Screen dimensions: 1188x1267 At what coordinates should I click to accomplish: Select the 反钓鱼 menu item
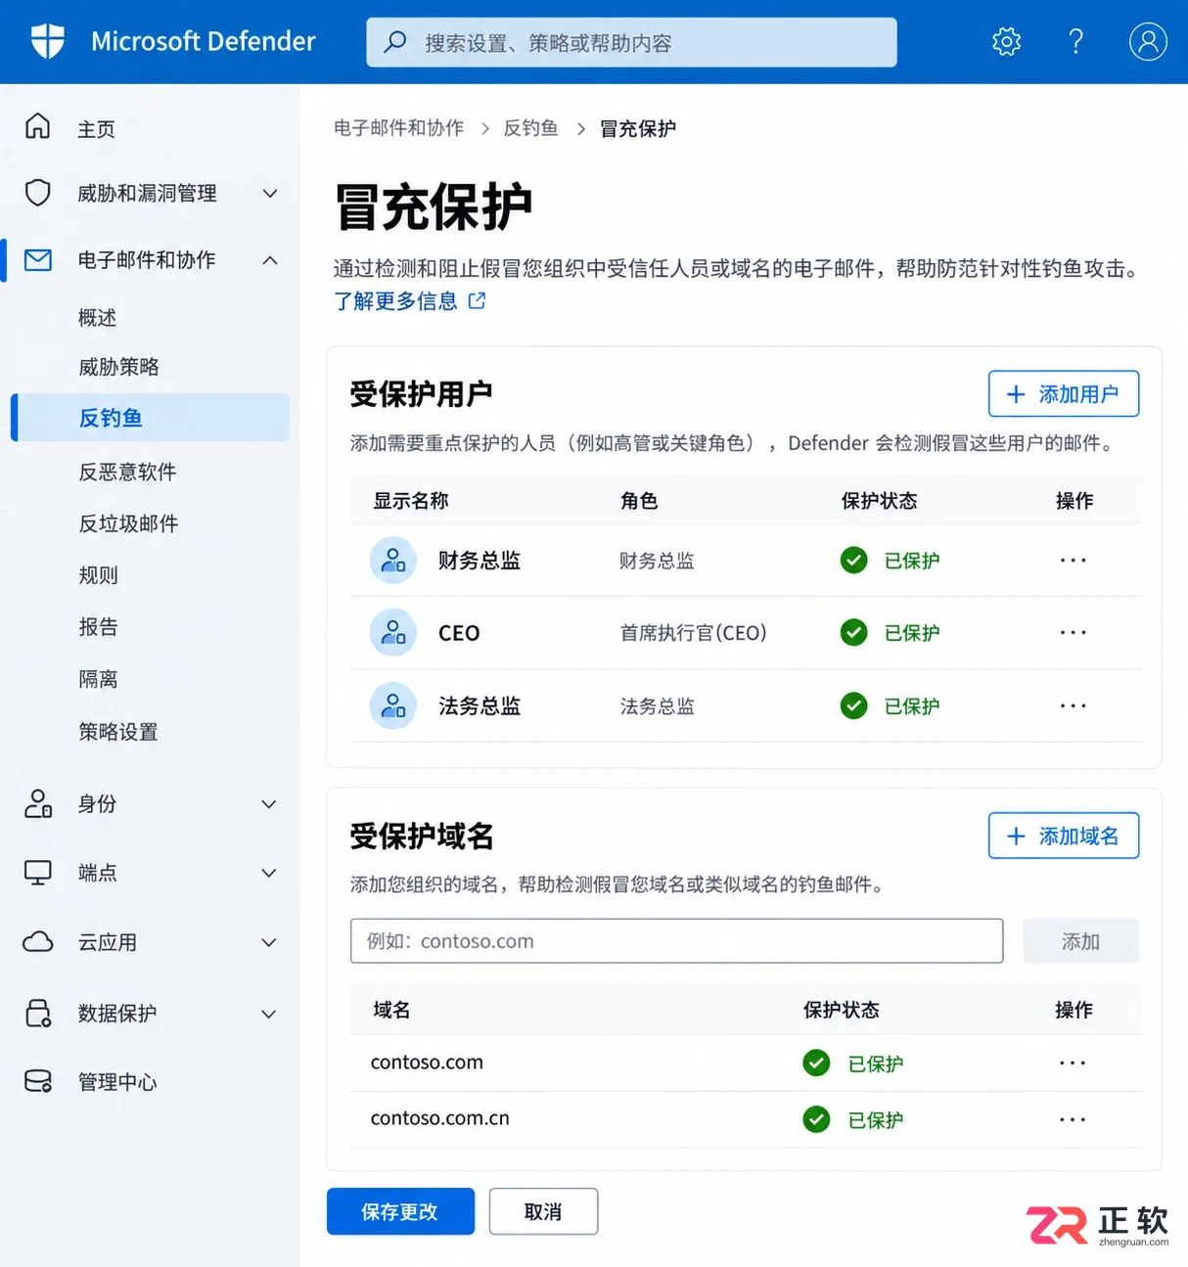(x=151, y=418)
